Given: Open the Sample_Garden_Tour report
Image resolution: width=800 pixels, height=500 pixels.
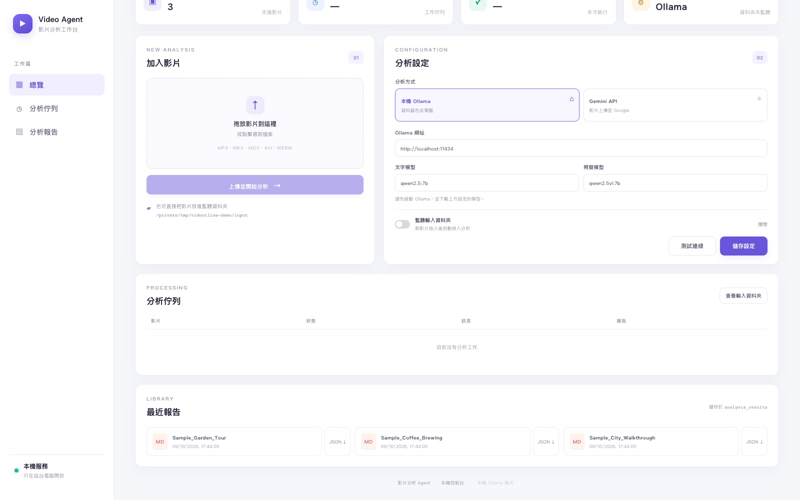Looking at the screenshot, I should 234,441.
